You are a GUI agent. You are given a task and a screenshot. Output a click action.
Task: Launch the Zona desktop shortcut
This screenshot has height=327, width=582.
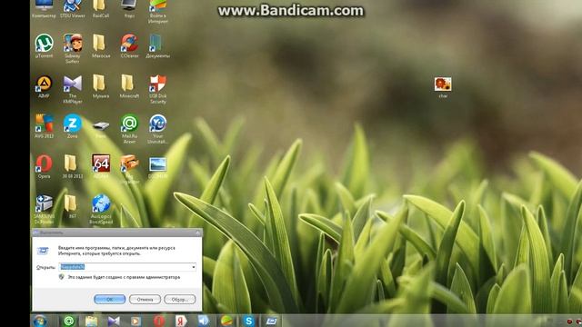[73, 126]
